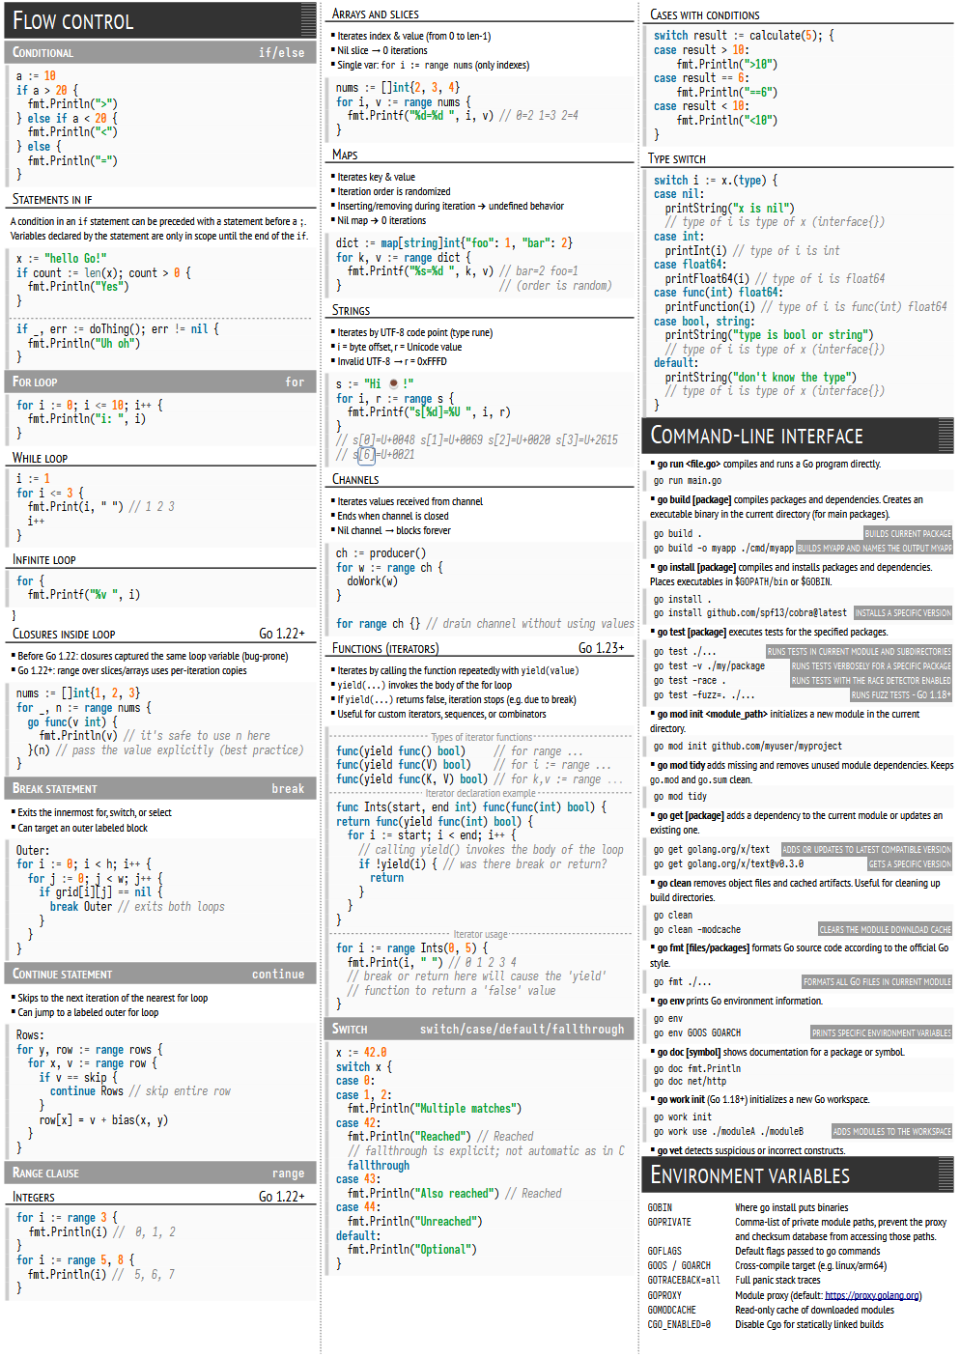
Task: Click the "Types of iterator functions" divider label
Action: 481,737
